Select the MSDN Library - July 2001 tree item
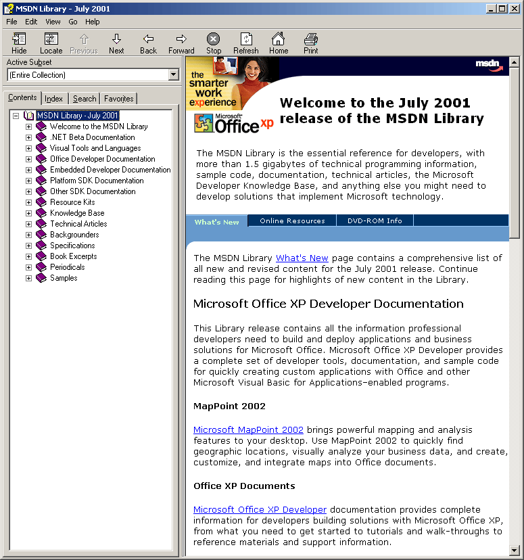This screenshot has height=560, width=524. pos(78,116)
